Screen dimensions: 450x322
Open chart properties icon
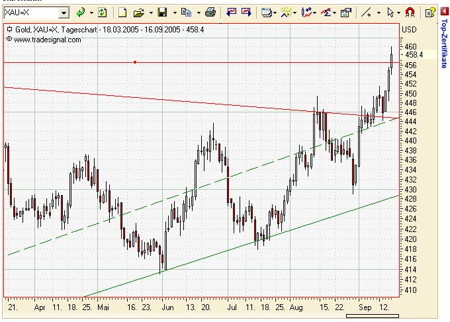[x=346, y=13]
